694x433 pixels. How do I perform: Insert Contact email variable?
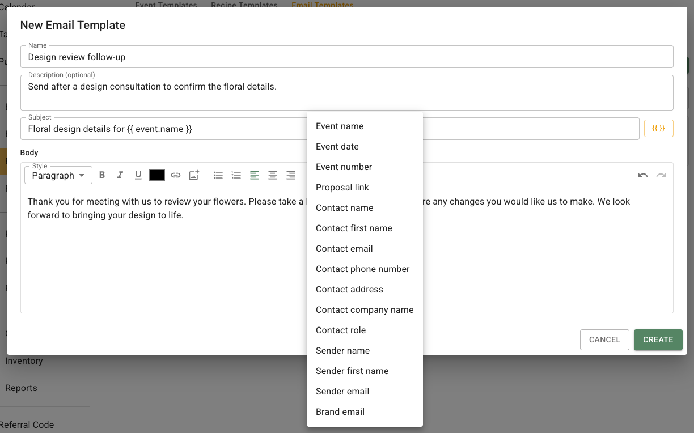coord(365,248)
